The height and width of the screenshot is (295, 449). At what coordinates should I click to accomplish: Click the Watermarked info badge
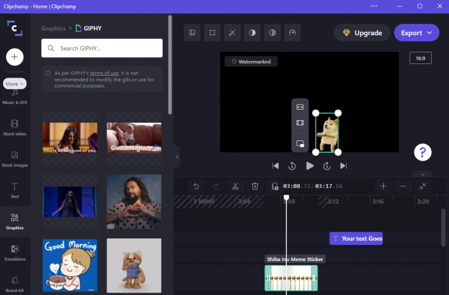251,62
